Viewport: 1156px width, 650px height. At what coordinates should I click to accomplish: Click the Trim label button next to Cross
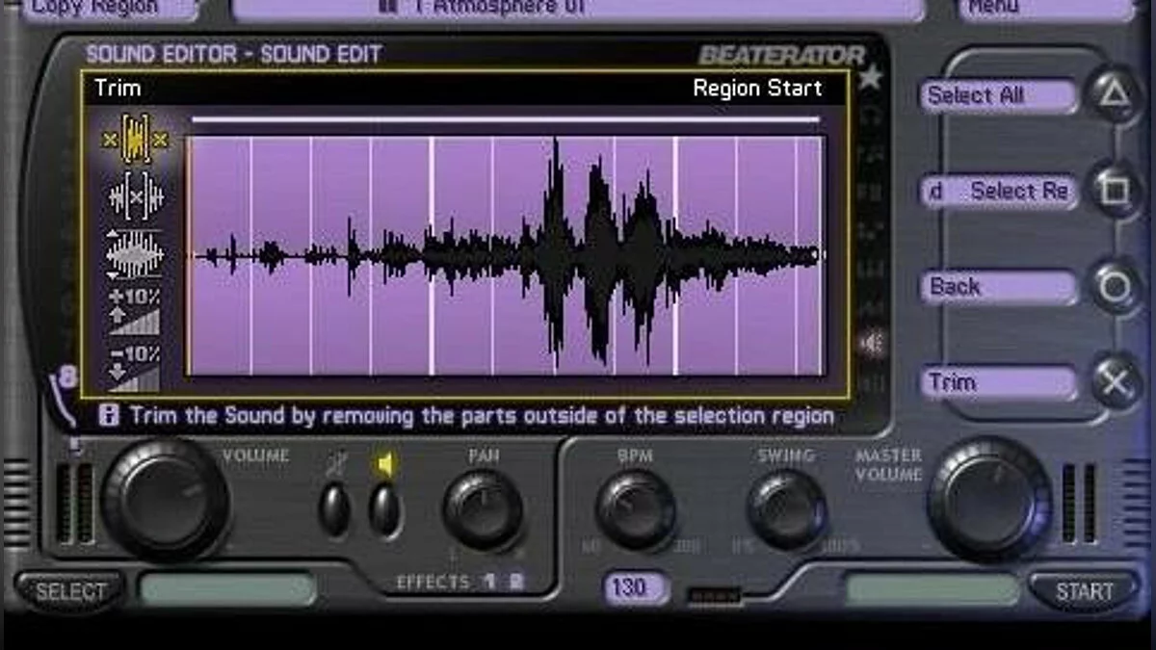coord(998,382)
